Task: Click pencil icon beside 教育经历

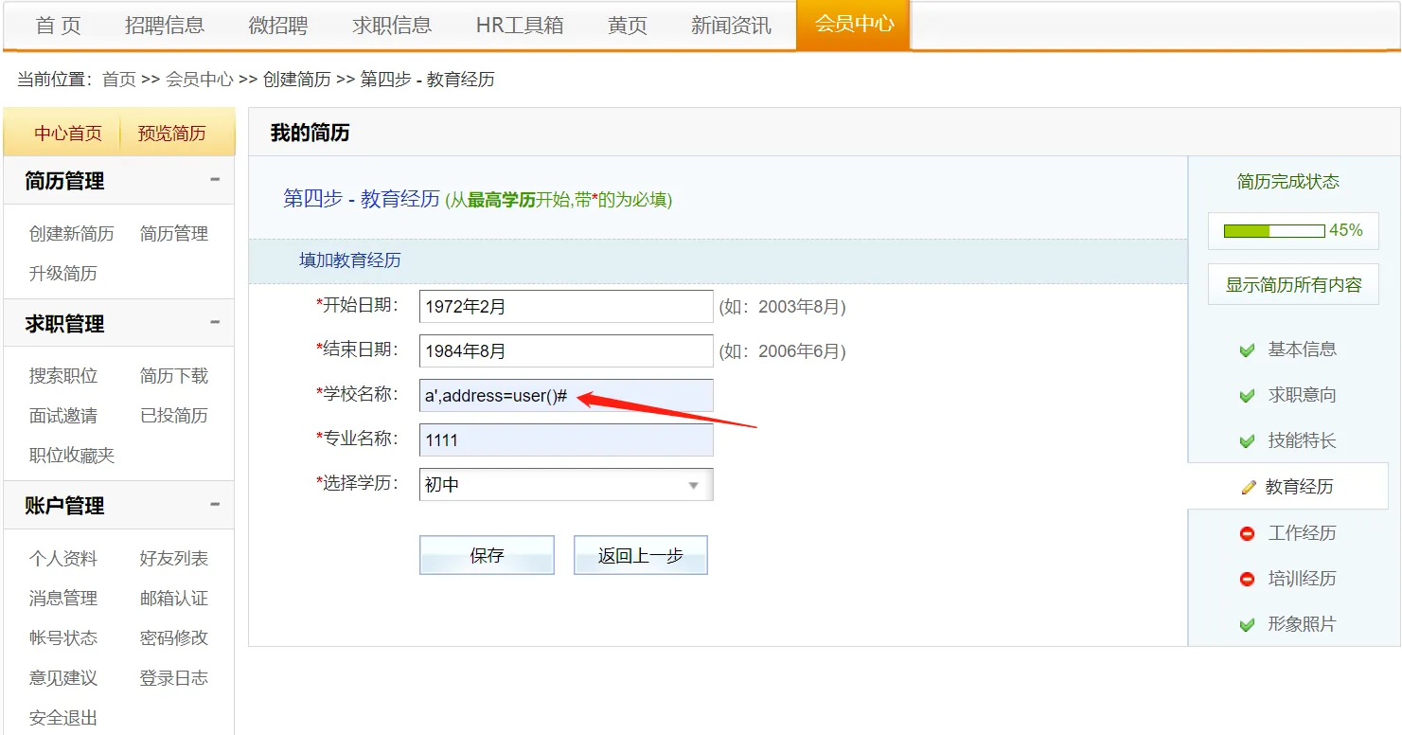Action: [1249, 487]
